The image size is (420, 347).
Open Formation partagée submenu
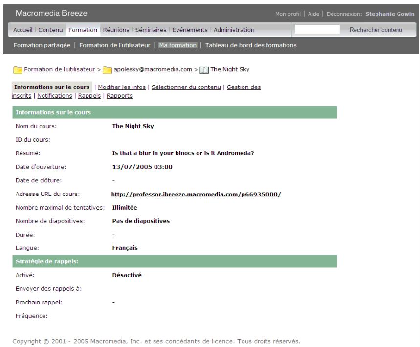coord(42,45)
